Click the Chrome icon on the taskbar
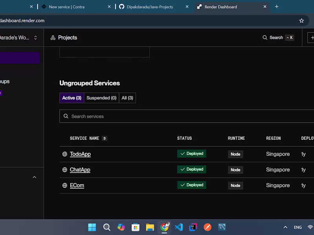Viewport: 314px width, 235px height. coord(164,227)
